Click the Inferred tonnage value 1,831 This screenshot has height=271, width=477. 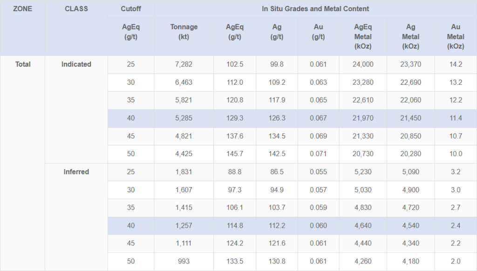click(x=184, y=172)
